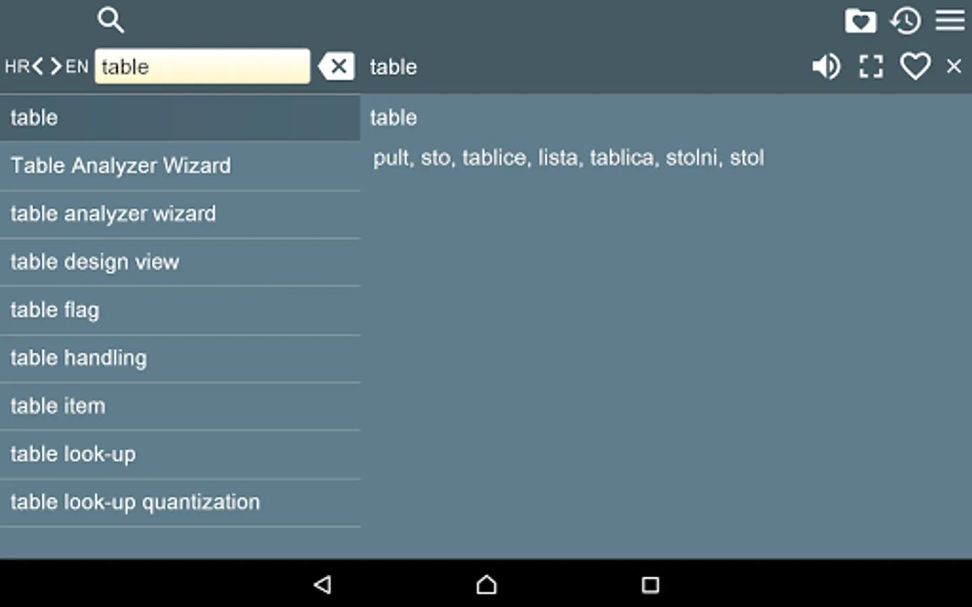
Task: Open 'table flag' entry
Action: point(180,310)
